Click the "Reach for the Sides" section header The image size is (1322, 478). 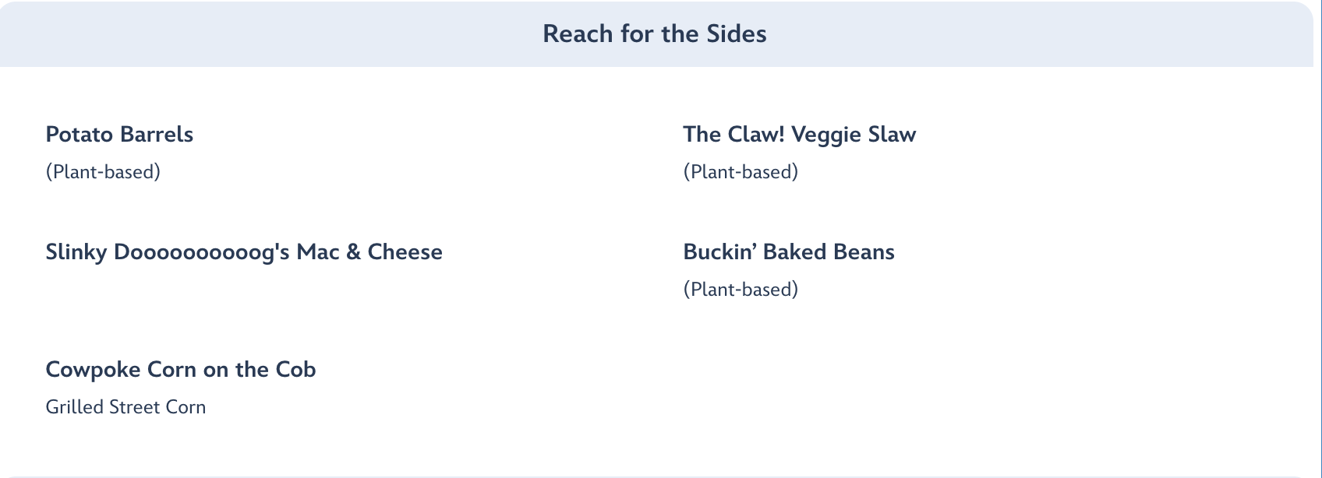coord(654,34)
